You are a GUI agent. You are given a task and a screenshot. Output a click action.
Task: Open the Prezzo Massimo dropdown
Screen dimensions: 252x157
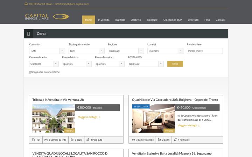(110, 64)
